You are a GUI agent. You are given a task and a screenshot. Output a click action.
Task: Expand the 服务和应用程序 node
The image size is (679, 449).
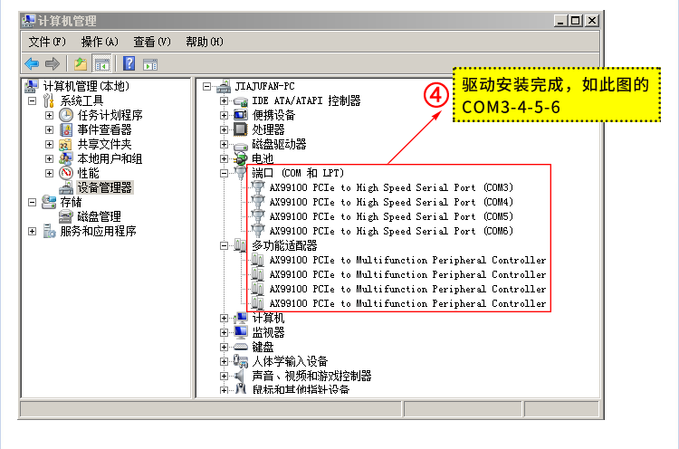(32, 231)
